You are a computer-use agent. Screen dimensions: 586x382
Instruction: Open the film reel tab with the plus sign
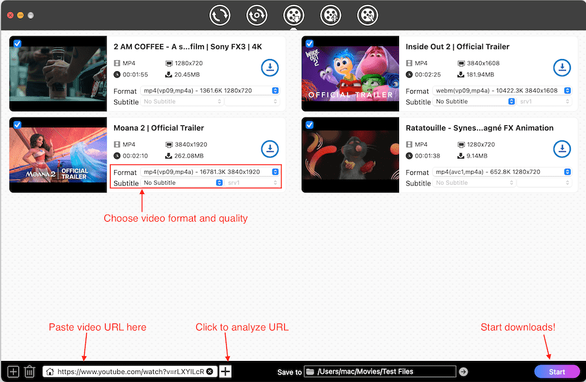(331, 15)
